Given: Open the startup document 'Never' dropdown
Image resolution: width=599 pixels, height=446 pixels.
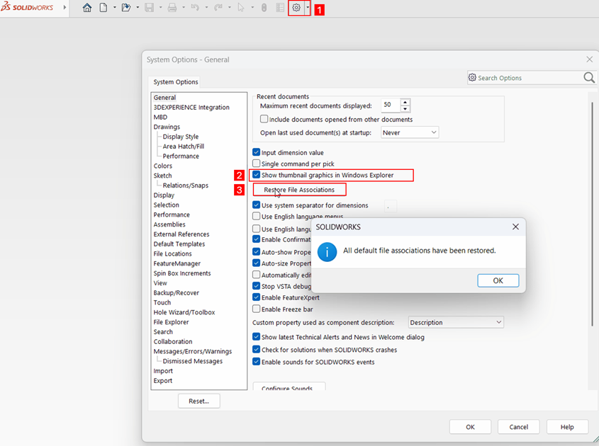Looking at the screenshot, I should point(410,132).
